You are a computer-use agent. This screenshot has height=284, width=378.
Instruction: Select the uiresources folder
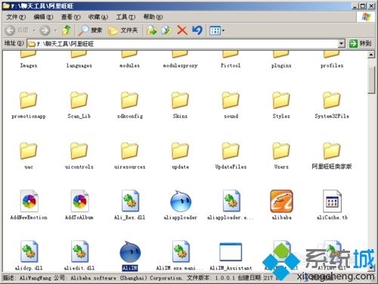tap(129, 156)
